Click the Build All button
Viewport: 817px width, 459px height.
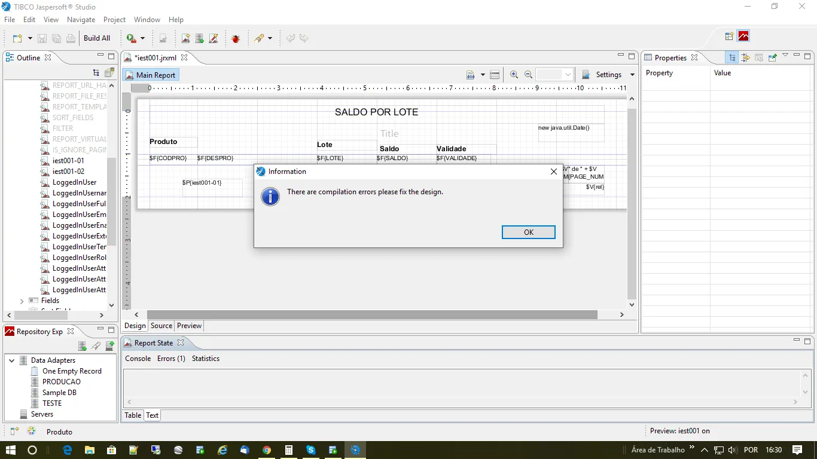(97, 38)
